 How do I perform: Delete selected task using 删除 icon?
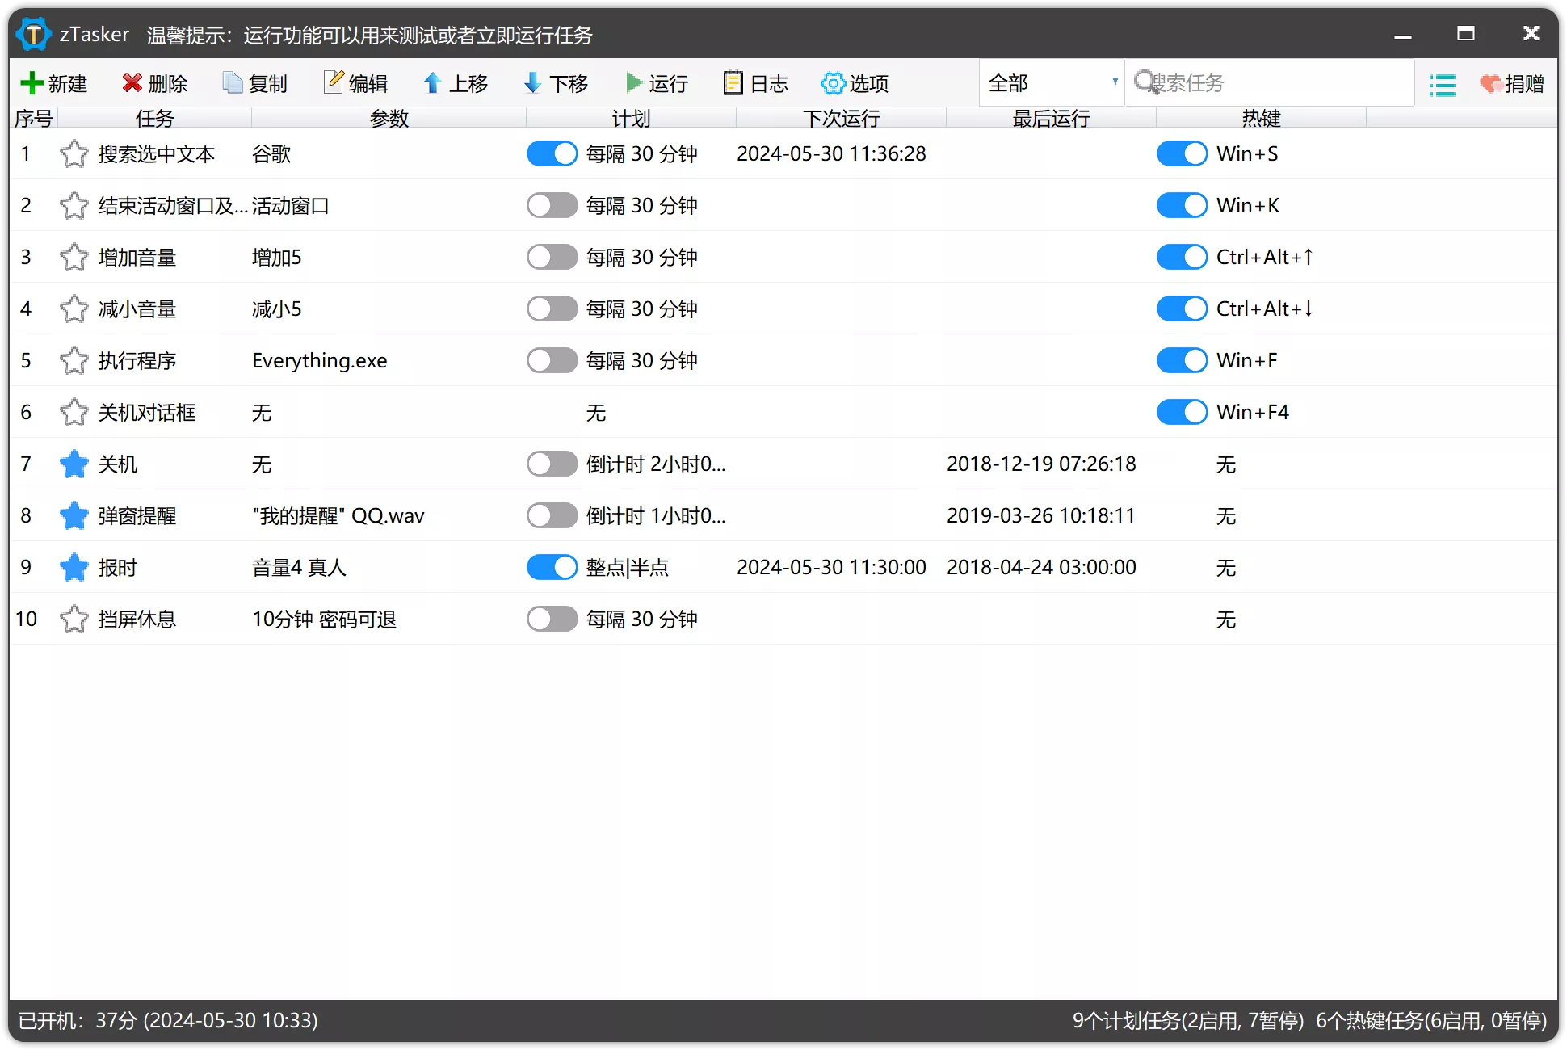(155, 83)
